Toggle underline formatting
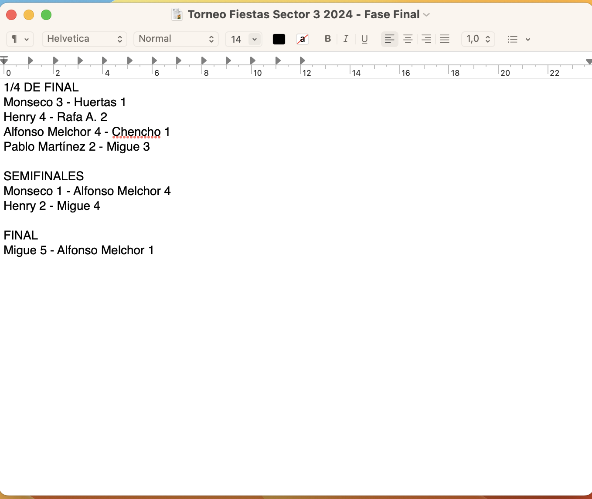592x499 pixels. point(364,39)
